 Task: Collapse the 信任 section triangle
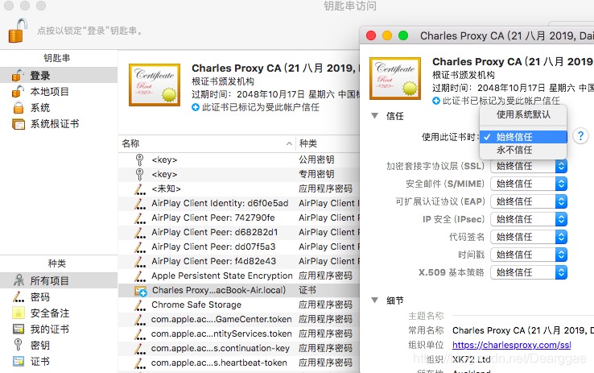click(374, 116)
